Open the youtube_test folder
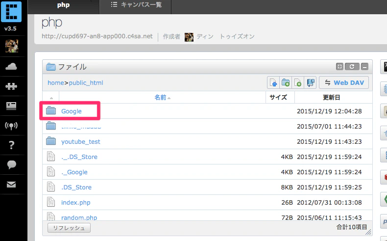387x241 pixels. point(81,142)
